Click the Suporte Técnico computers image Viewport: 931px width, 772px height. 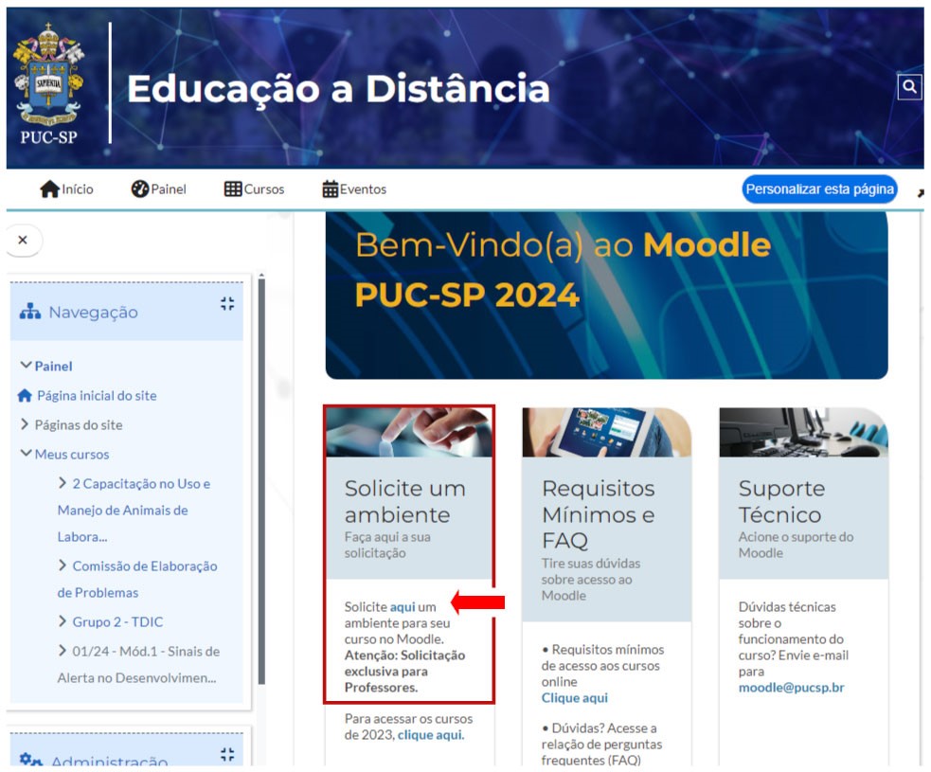803,432
